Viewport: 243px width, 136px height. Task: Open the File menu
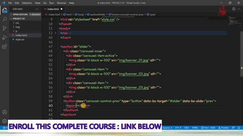pos(10,3)
